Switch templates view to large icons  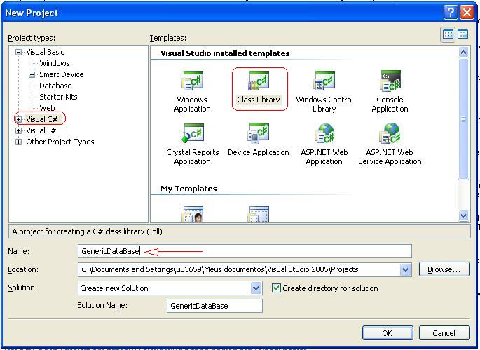click(x=448, y=34)
